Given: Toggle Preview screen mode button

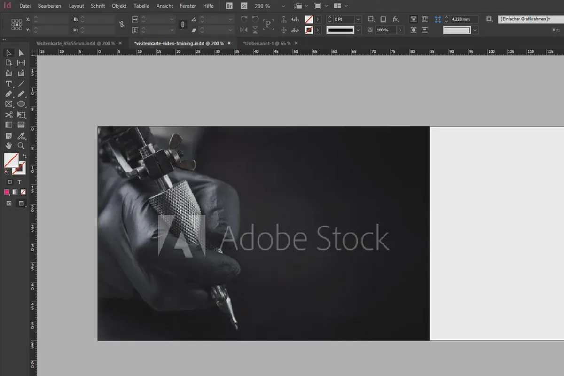Looking at the screenshot, I should (21, 204).
